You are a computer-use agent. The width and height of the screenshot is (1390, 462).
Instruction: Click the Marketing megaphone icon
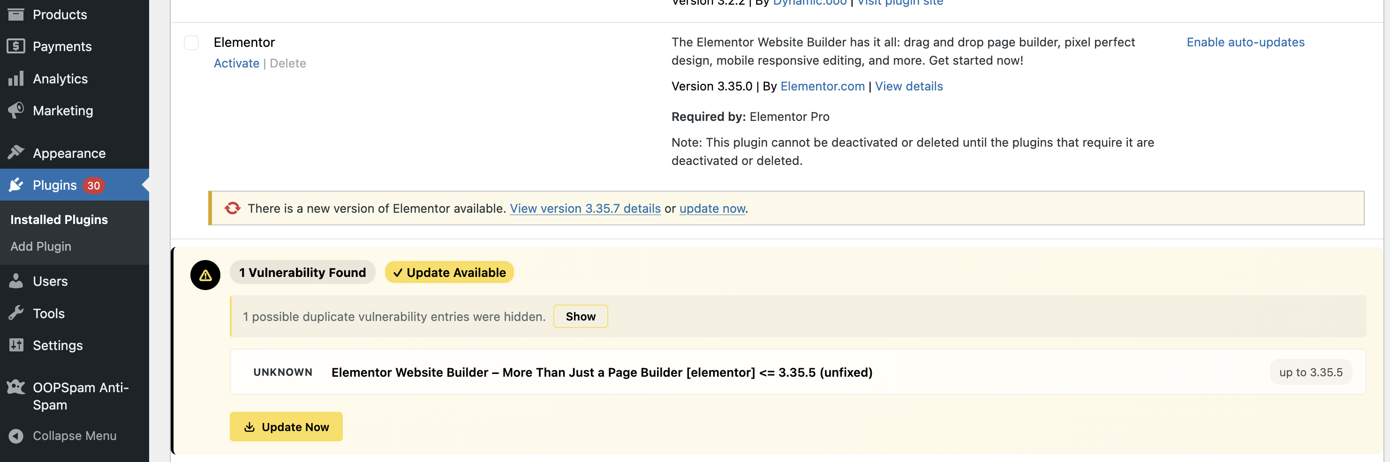(x=15, y=111)
